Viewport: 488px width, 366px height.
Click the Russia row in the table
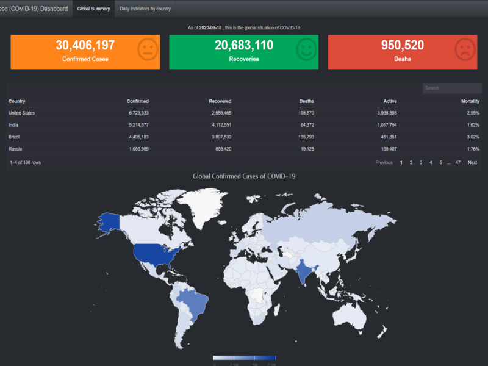(243, 149)
